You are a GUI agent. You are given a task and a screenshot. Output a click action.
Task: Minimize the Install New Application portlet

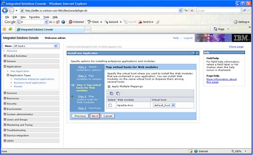click(197, 53)
